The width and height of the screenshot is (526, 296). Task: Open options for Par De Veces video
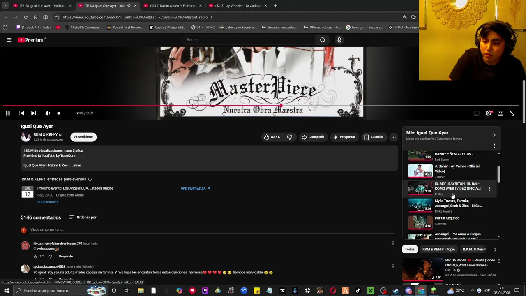[x=499, y=261]
